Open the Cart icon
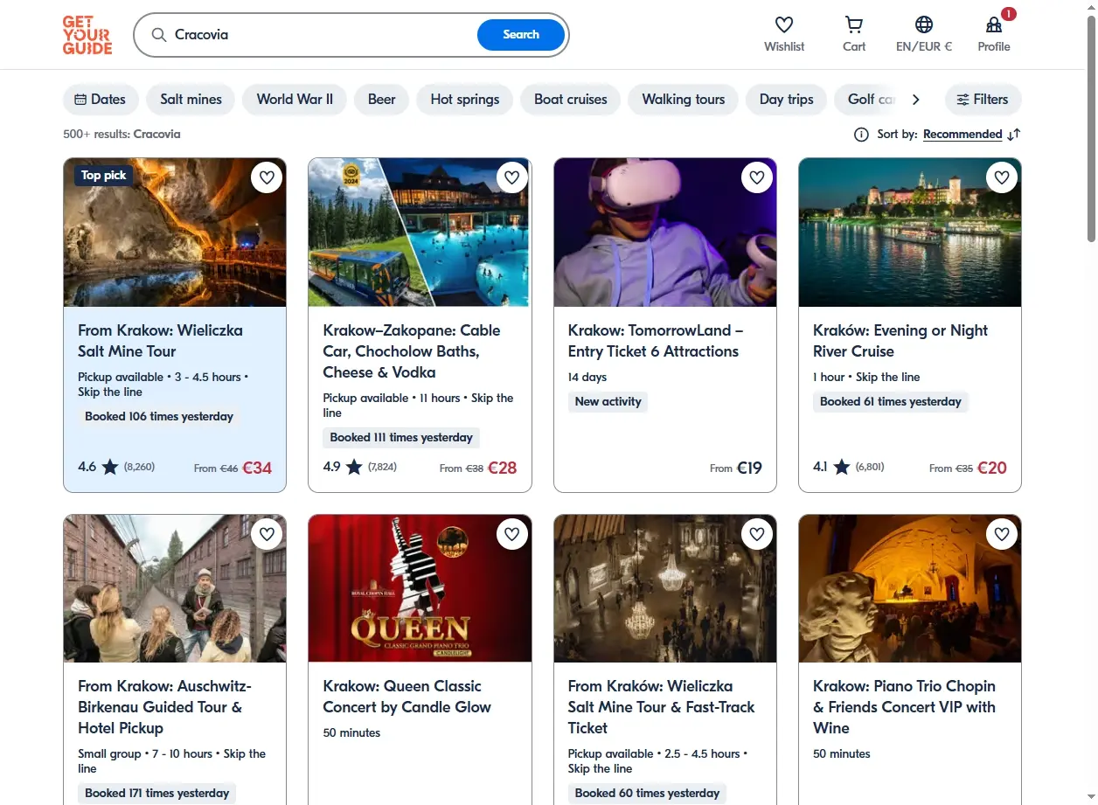This screenshot has height=805, width=1098. (x=854, y=24)
